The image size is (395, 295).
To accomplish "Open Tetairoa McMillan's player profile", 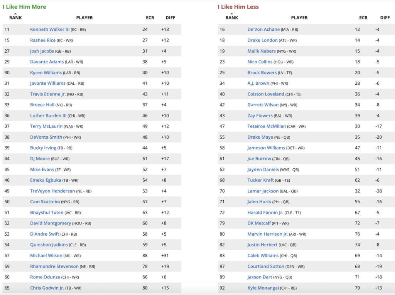I will 267,126.
